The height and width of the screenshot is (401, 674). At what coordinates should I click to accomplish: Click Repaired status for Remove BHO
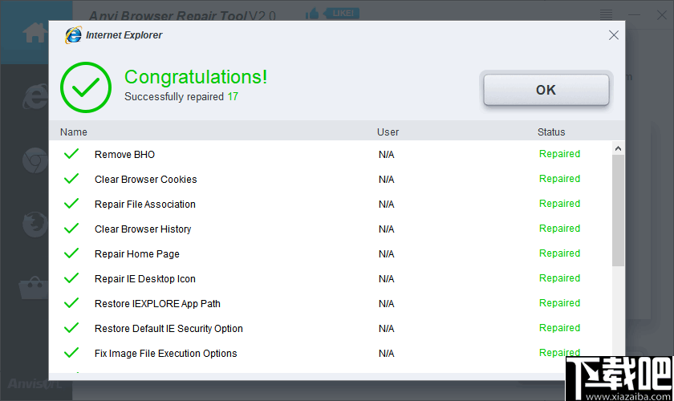tap(560, 154)
